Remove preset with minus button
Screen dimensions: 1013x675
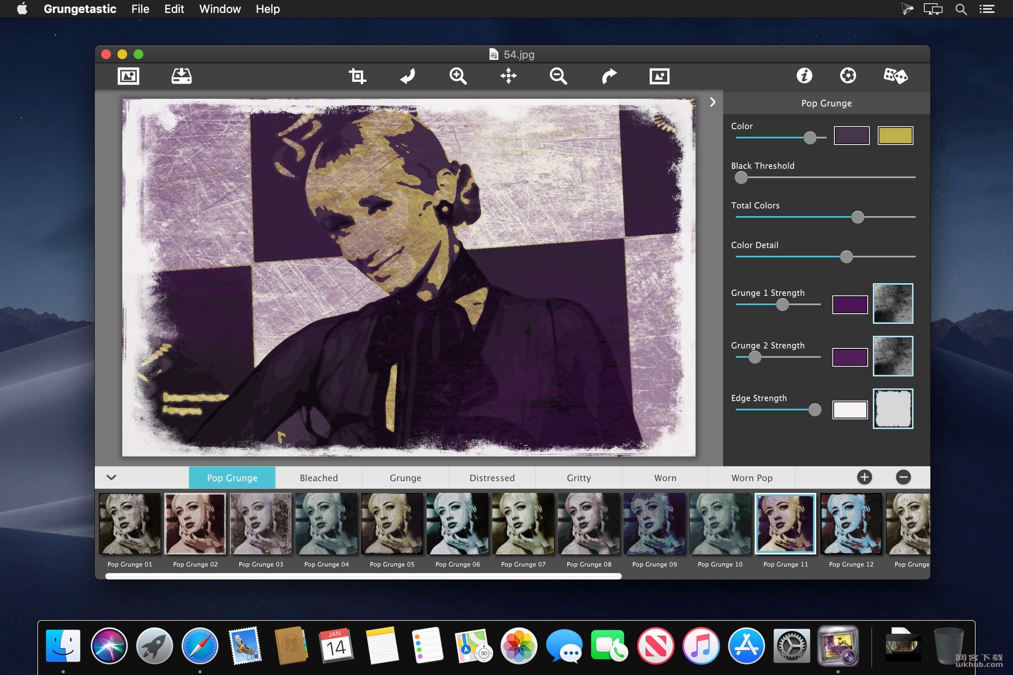click(903, 477)
